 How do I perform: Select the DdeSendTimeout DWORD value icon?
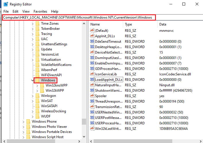(x=92, y=41)
